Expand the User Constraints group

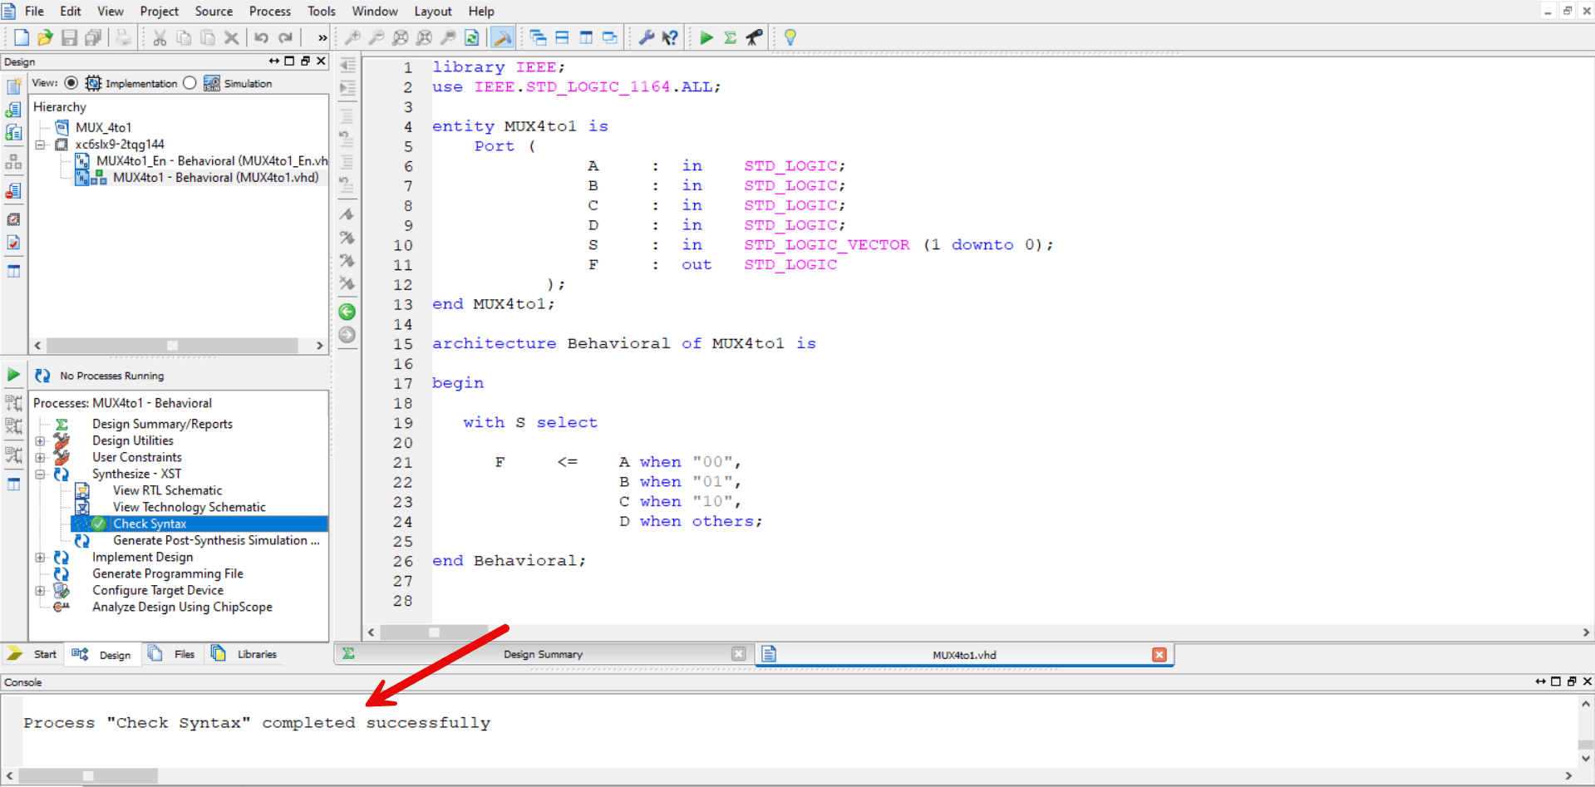coord(41,457)
